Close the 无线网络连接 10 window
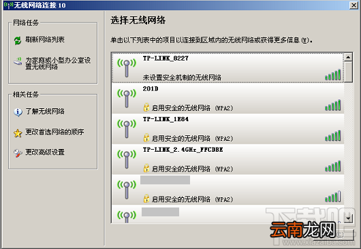Image resolution: width=361 pixels, height=249 pixels. click(x=354, y=5)
